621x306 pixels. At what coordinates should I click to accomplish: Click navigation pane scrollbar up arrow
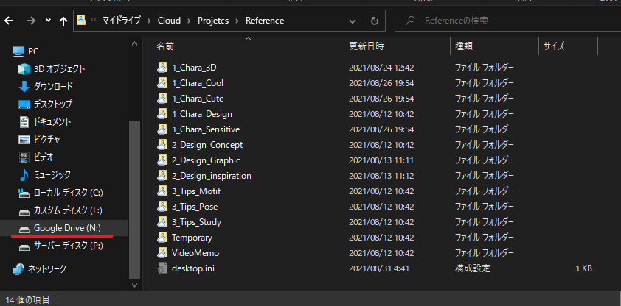click(x=134, y=43)
